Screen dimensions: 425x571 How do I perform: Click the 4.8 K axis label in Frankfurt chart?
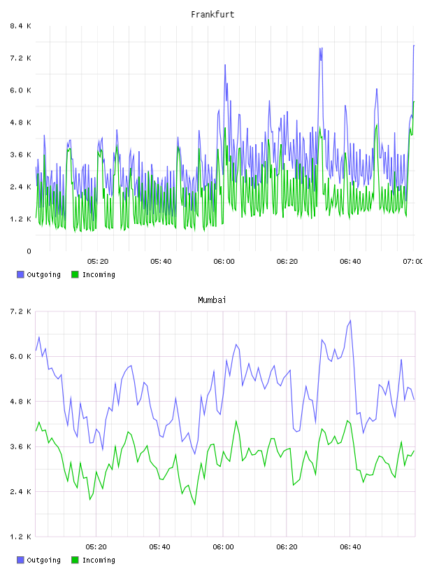click(20, 122)
